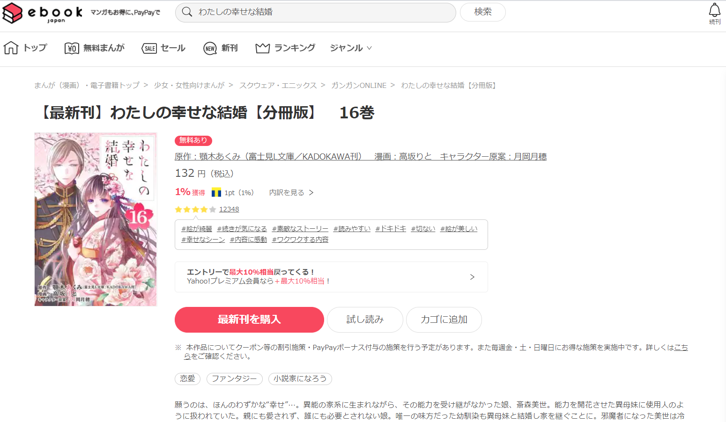Open the 新刊 menu item
This screenshot has height=422, width=726.
[230, 48]
